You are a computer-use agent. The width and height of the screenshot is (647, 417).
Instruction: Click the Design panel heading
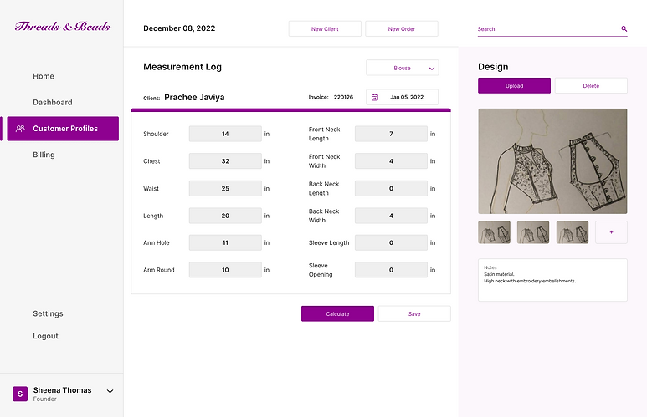coord(493,67)
